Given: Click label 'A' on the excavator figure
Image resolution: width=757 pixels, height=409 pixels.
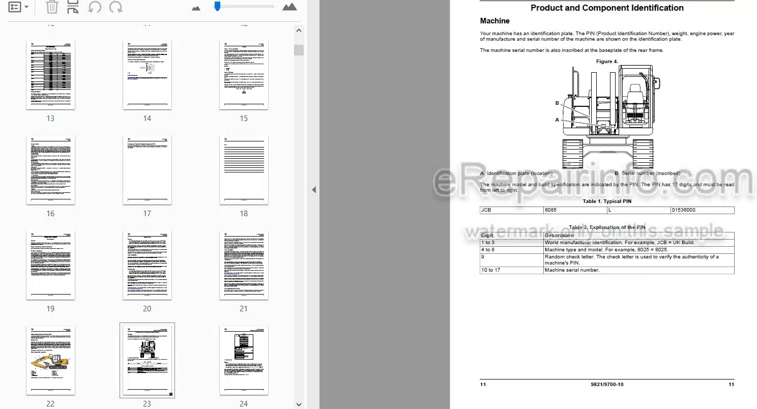Looking at the screenshot, I should pyautogui.click(x=557, y=120).
